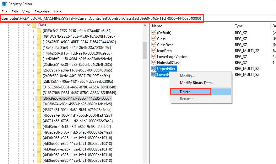Click the NoInstallClass value name
Image resolution: width=276 pixels, height=164 pixels.
[x=169, y=63]
